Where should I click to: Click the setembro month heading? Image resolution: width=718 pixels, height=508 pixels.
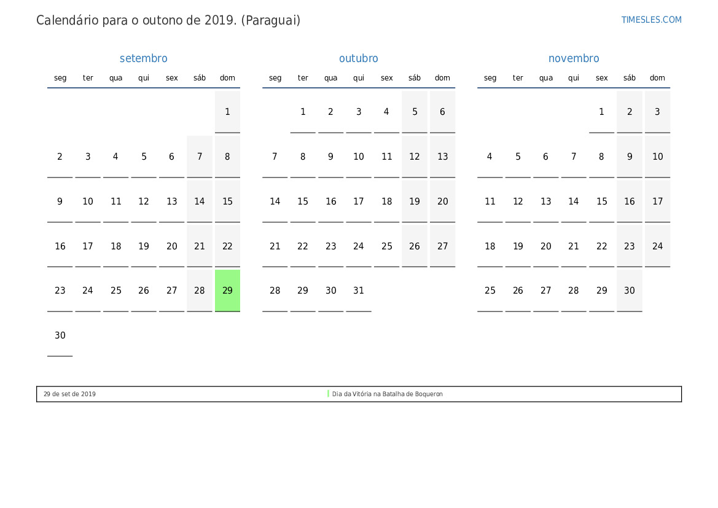143,58
